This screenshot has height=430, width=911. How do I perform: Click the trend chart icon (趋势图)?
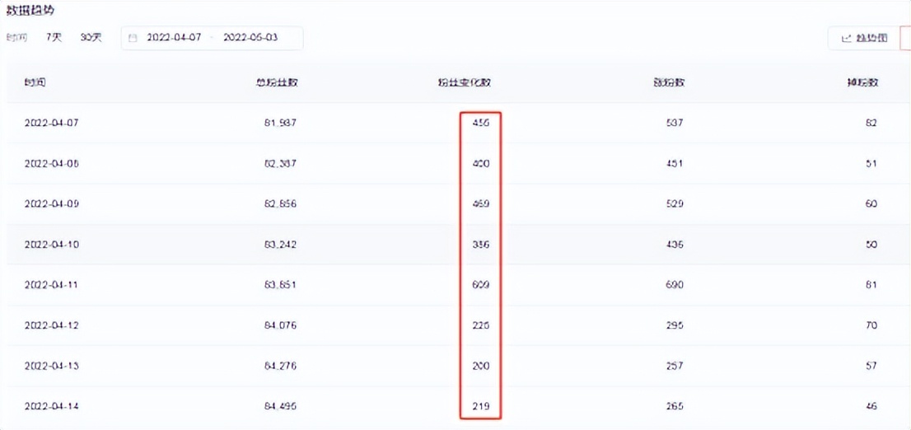point(846,38)
